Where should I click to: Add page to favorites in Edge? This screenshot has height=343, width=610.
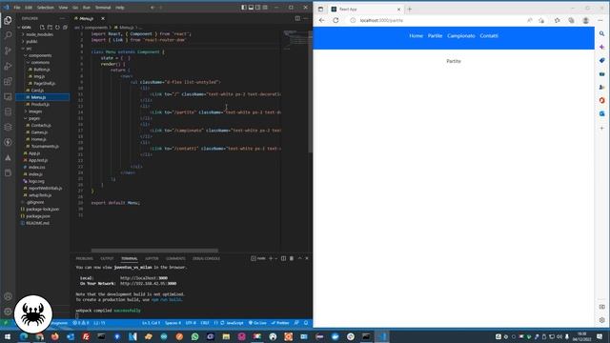coord(541,20)
